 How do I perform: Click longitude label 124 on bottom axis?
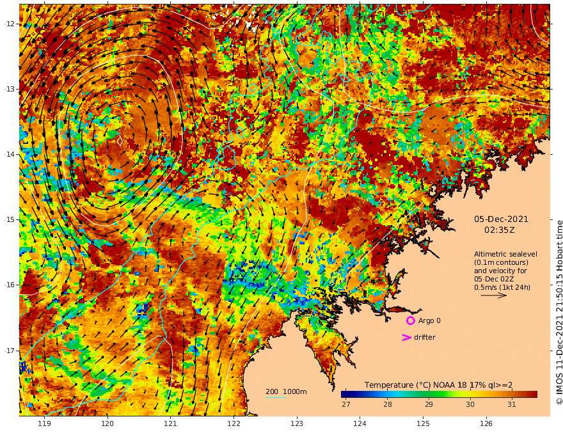pyautogui.click(x=360, y=424)
